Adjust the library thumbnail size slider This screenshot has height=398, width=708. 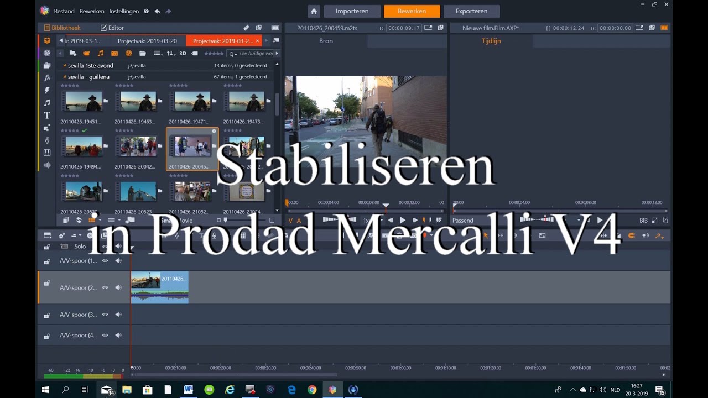pyautogui.click(x=225, y=220)
